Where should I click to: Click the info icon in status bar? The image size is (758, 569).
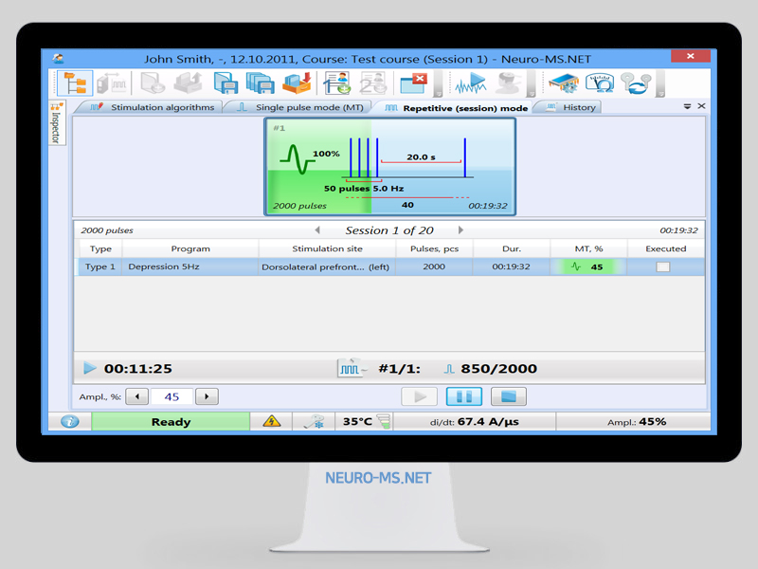[x=70, y=422]
